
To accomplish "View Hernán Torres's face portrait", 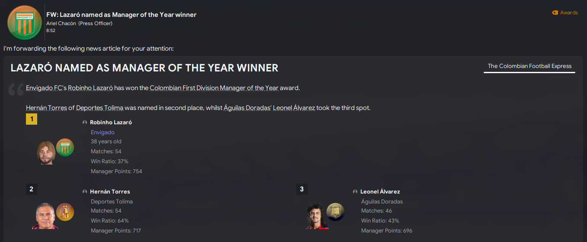I will (x=45, y=216).
